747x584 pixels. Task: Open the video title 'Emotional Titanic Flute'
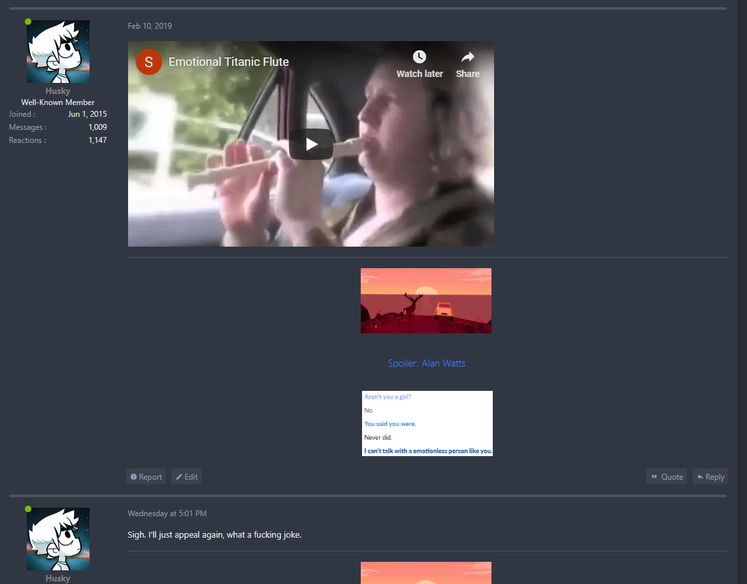pos(229,62)
